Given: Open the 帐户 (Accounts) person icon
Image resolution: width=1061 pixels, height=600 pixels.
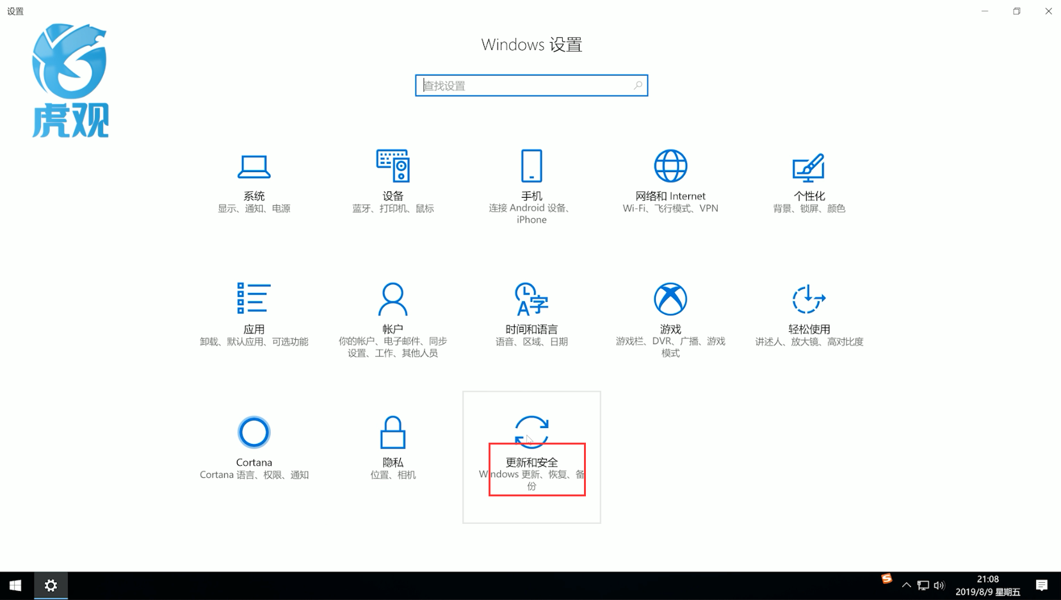Looking at the screenshot, I should (393, 299).
